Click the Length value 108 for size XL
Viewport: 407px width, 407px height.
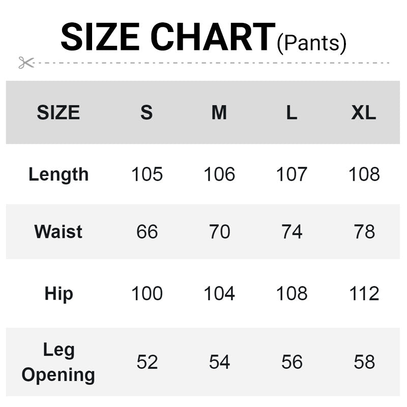point(364,175)
